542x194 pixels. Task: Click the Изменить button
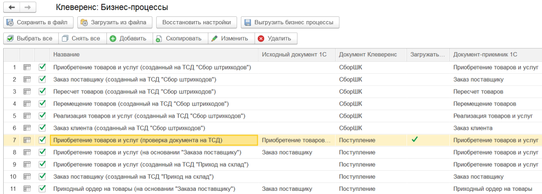point(231,38)
